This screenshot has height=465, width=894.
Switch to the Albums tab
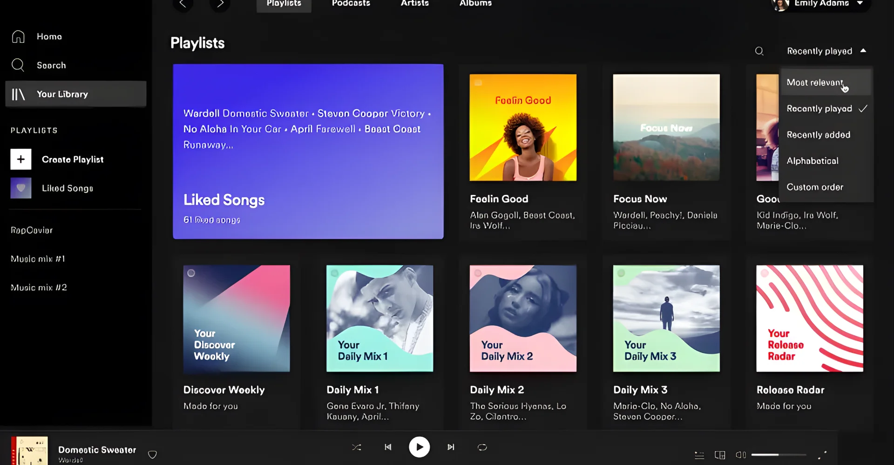click(475, 4)
